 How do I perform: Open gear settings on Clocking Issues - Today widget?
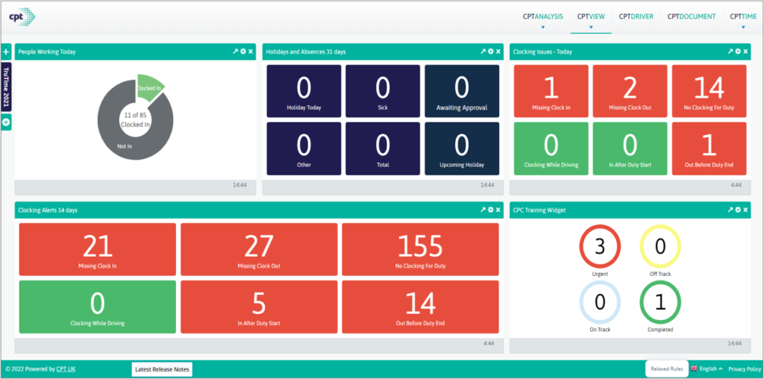click(x=738, y=51)
